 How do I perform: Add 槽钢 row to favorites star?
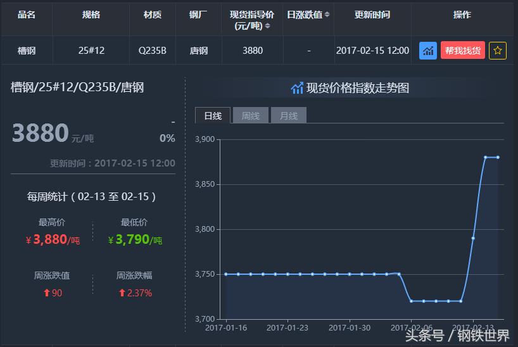[x=498, y=51]
